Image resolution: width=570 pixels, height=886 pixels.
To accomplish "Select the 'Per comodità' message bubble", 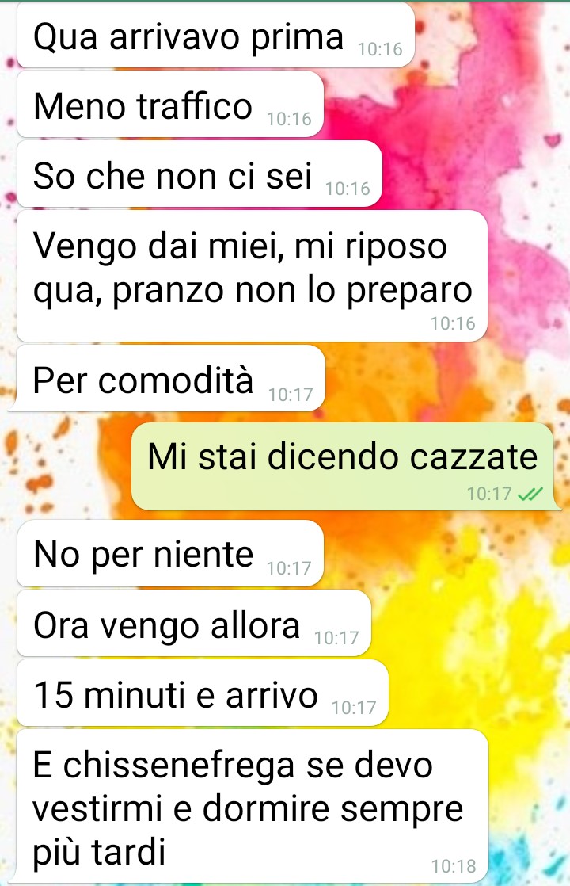I will coord(170,379).
